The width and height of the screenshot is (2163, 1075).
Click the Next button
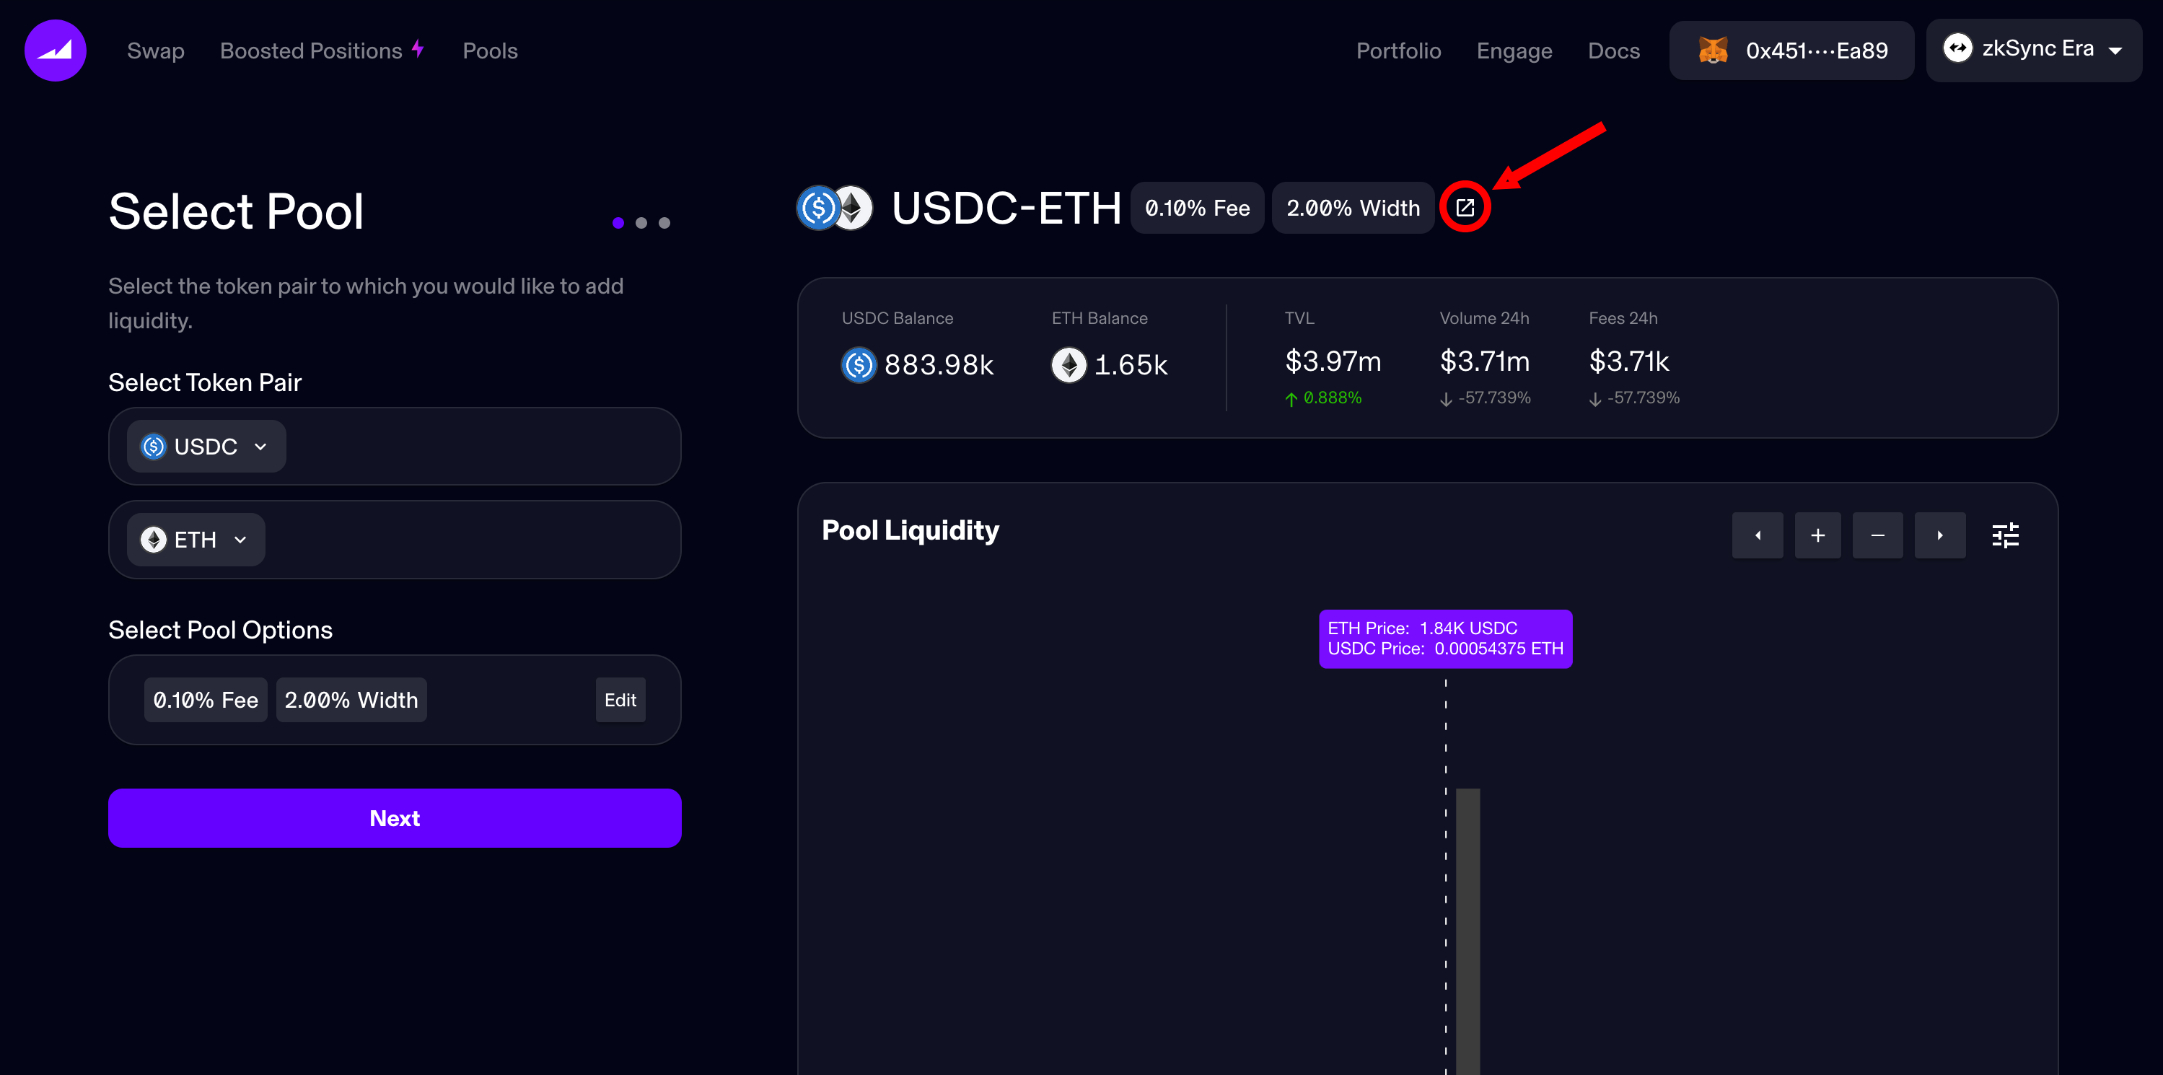pyautogui.click(x=395, y=818)
